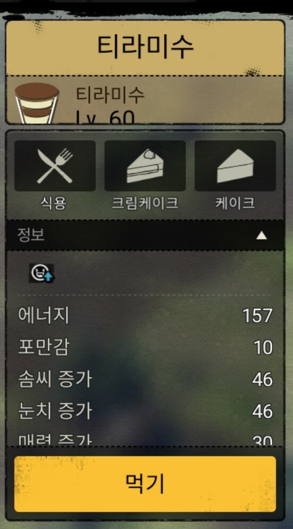293x529 pixels.
Task: Select the plain cake slice icon
Action: point(235,166)
